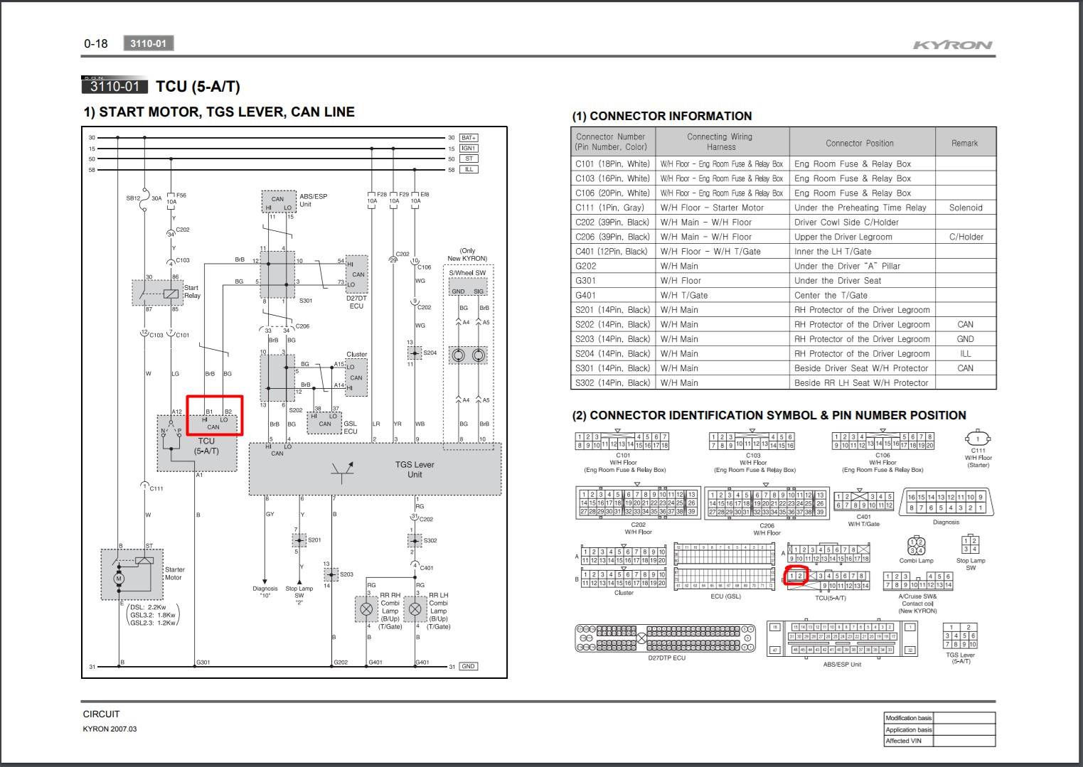The image size is (1083, 767).
Task: Click the Stop Lamp SW connector symbol
Action: point(970,545)
